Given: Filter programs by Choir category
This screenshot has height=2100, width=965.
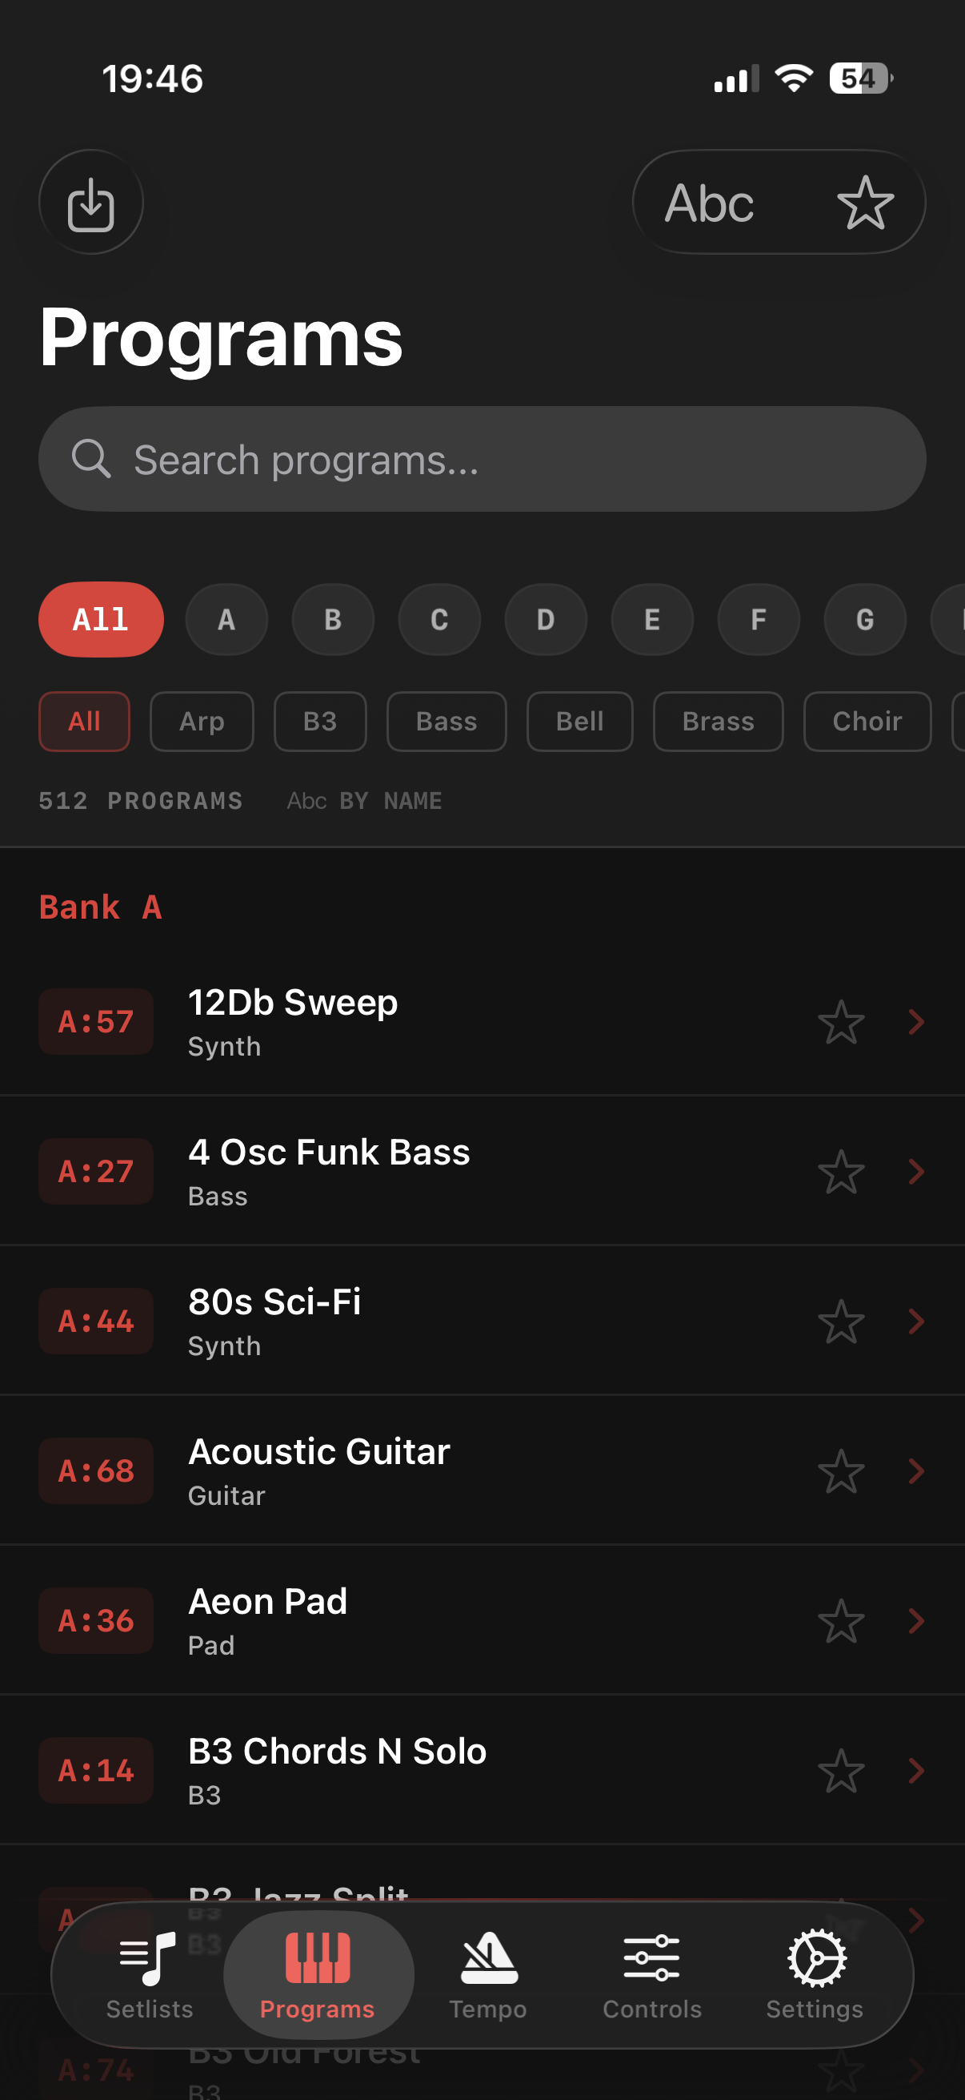Looking at the screenshot, I should (x=867, y=722).
